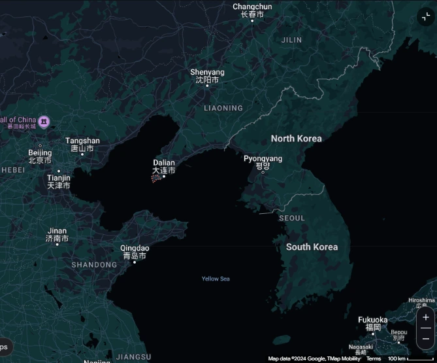Click the Jinan city label

pos(57,235)
